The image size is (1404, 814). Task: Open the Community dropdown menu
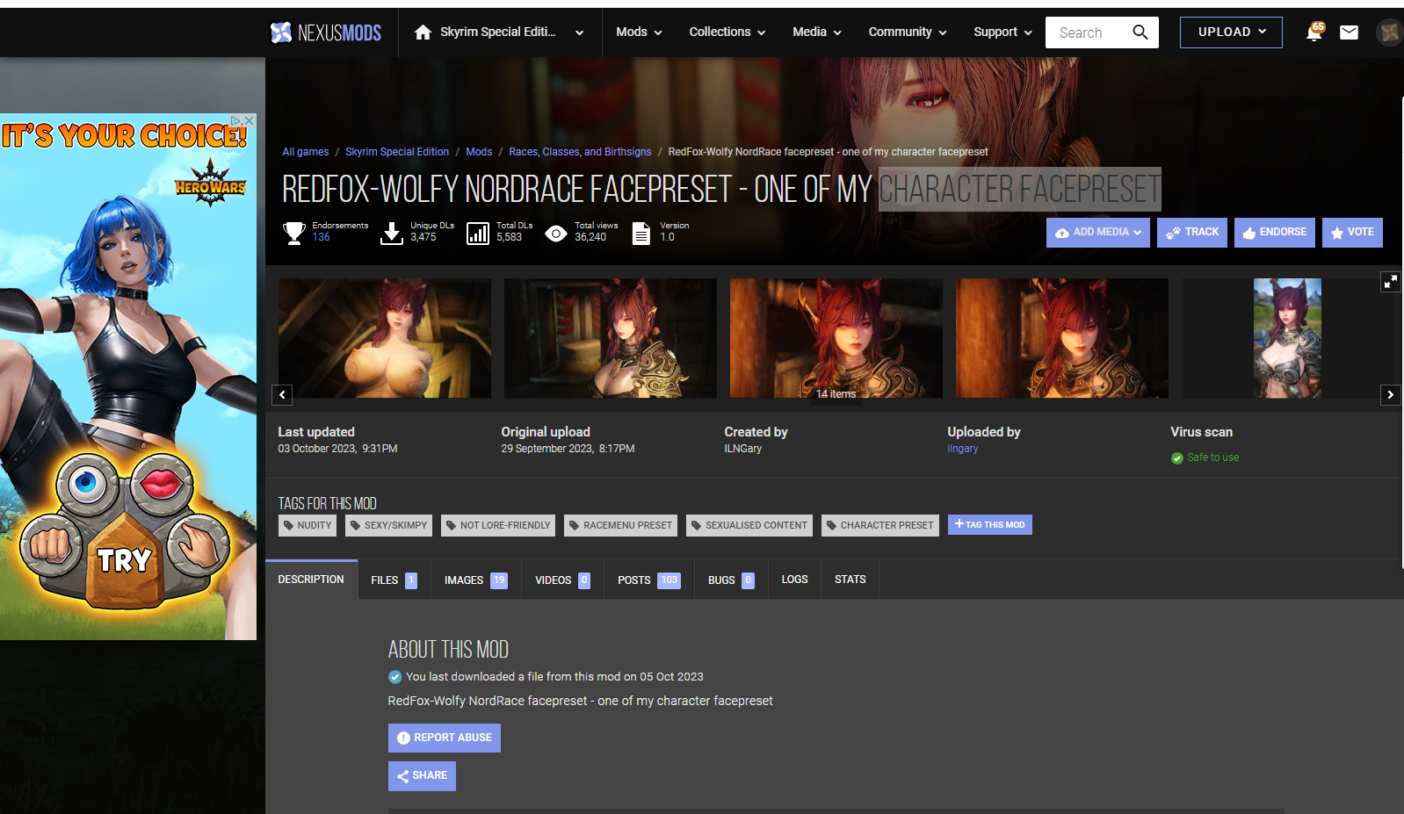click(908, 32)
